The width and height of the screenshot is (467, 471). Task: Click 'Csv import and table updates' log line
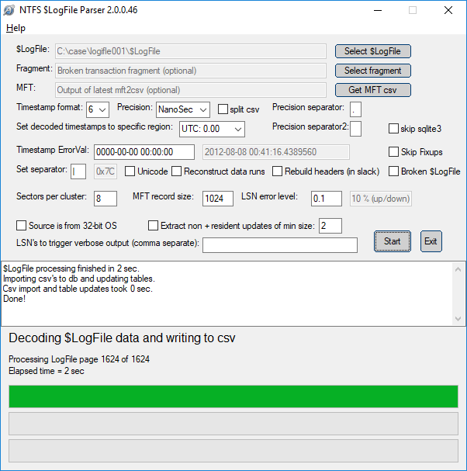point(78,289)
